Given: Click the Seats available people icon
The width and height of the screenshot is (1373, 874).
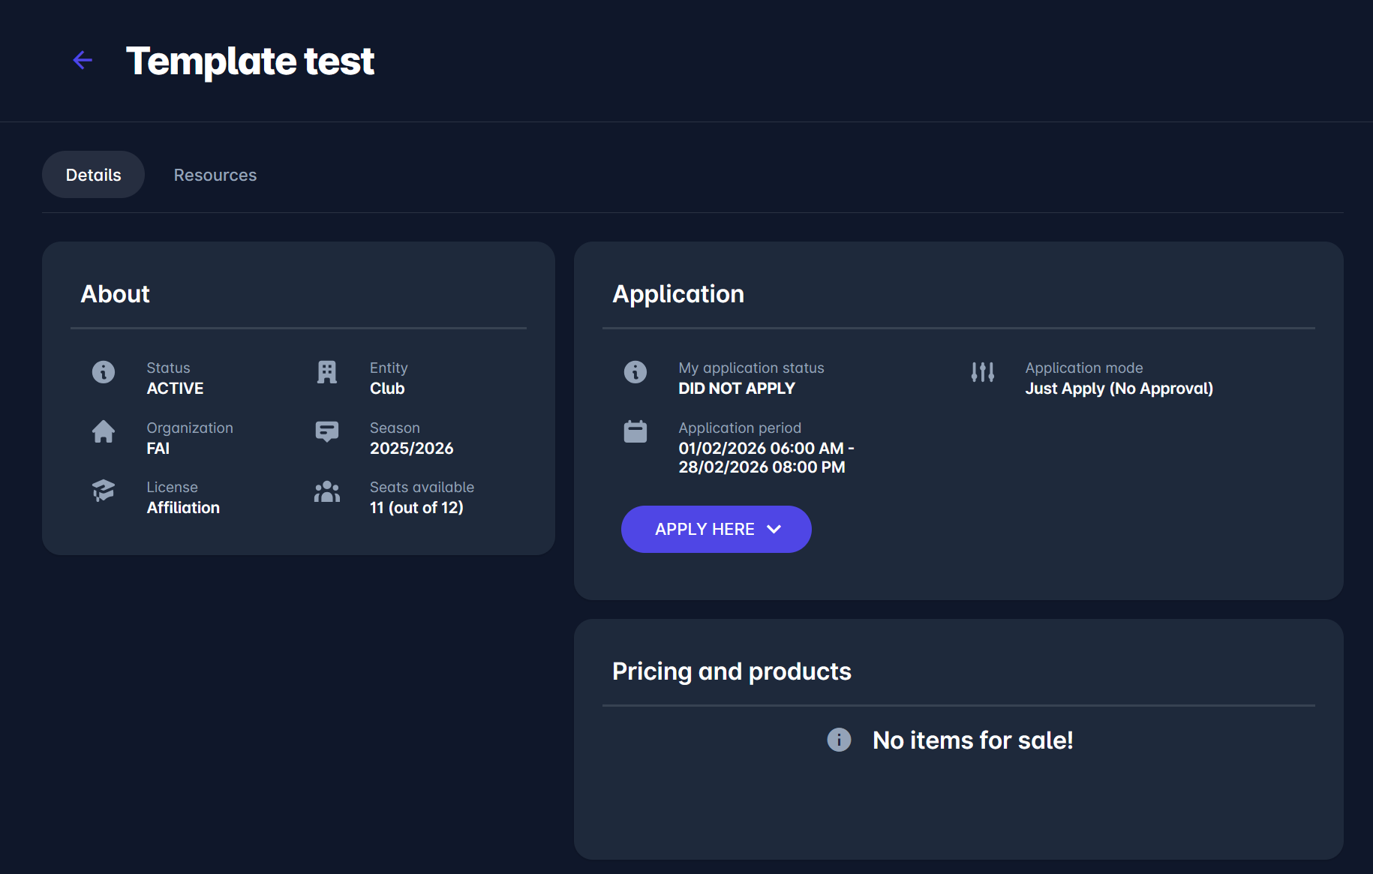Looking at the screenshot, I should click(x=327, y=492).
